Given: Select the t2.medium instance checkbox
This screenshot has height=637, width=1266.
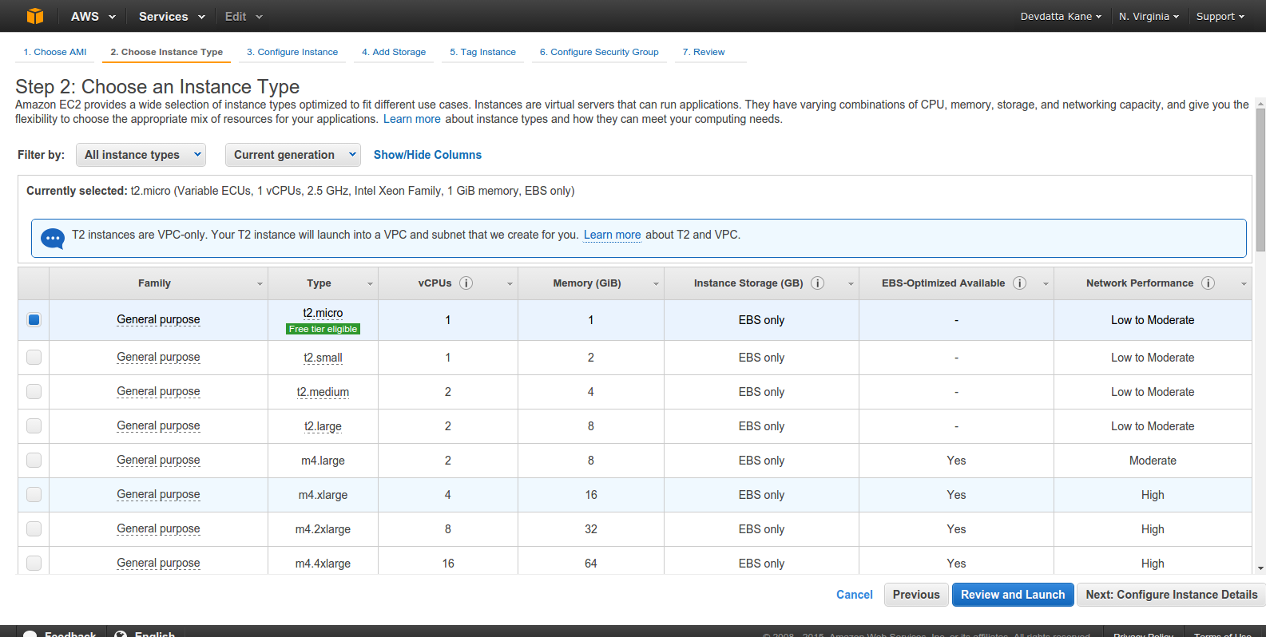Looking at the screenshot, I should point(34,392).
